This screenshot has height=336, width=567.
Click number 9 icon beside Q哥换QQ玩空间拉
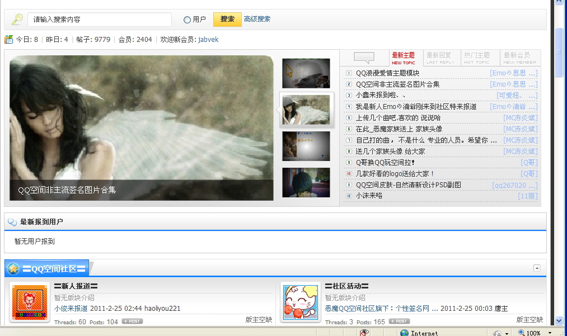click(x=349, y=163)
